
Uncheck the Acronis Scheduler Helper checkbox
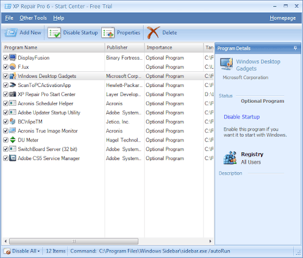(5, 103)
